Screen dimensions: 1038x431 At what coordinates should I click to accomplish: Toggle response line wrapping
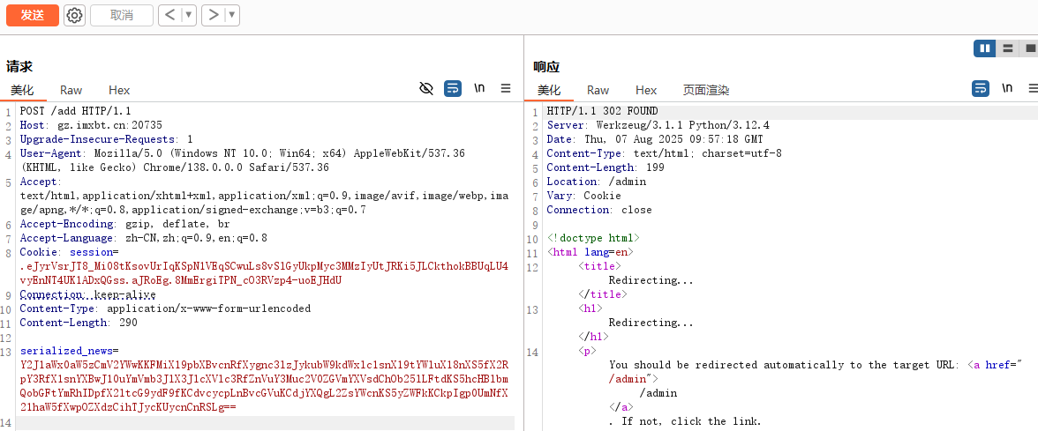point(981,88)
